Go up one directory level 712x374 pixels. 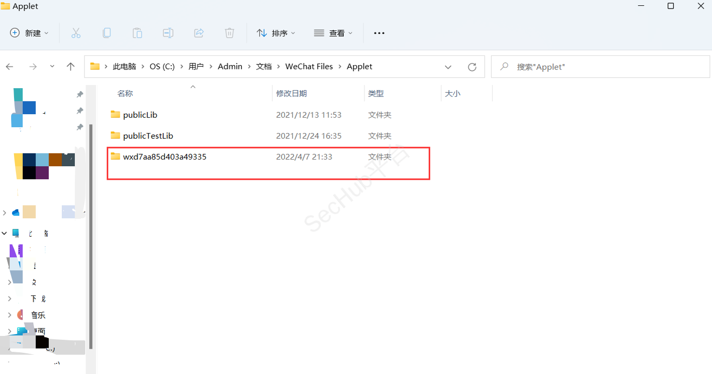coord(70,67)
